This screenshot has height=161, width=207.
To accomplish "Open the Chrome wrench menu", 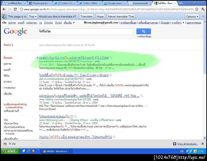I will coord(203,9).
